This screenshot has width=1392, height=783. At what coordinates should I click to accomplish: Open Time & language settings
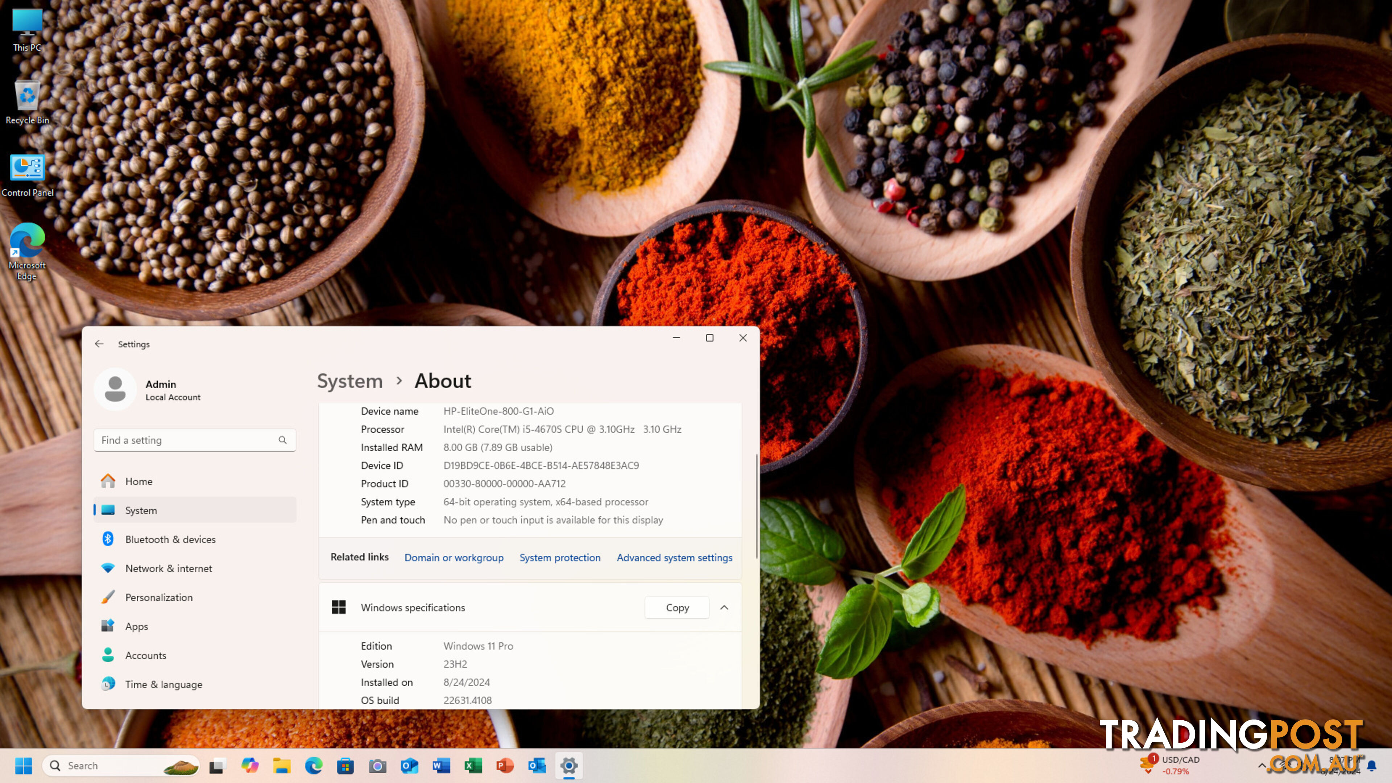195,684
